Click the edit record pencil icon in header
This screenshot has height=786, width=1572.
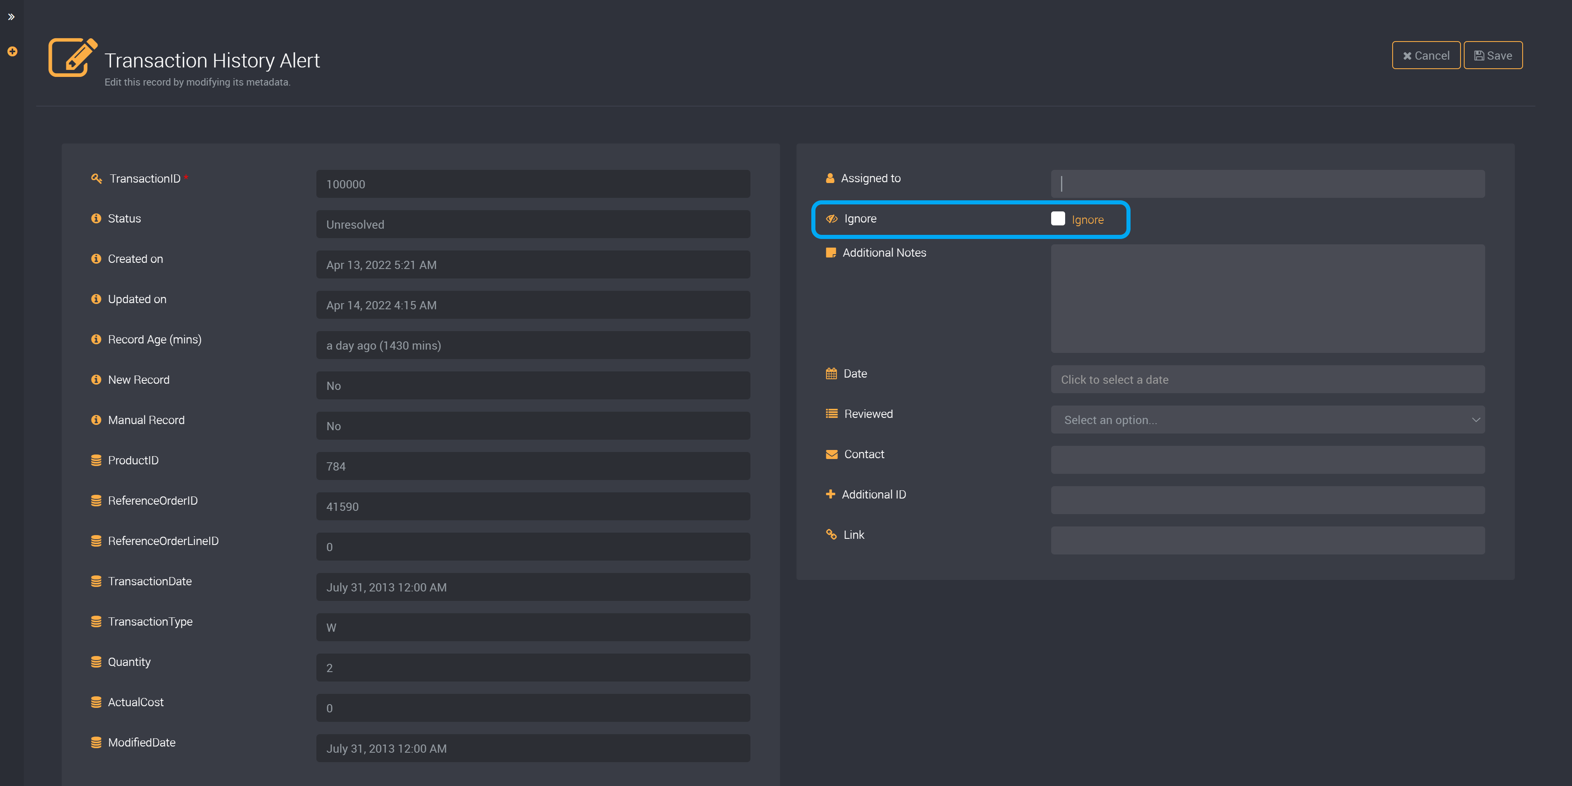[x=73, y=57]
